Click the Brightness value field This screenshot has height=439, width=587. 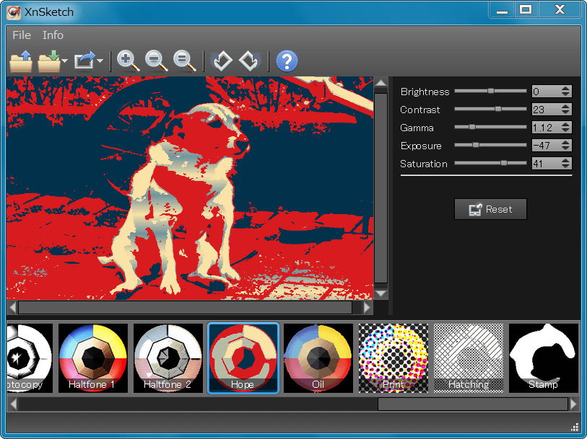point(546,91)
